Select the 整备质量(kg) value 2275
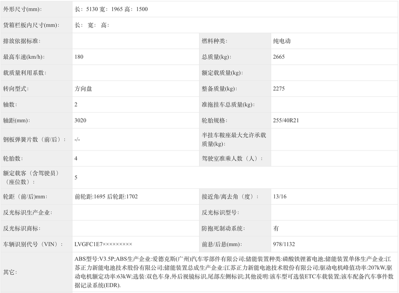This screenshot has height=293, width=399. [277, 90]
